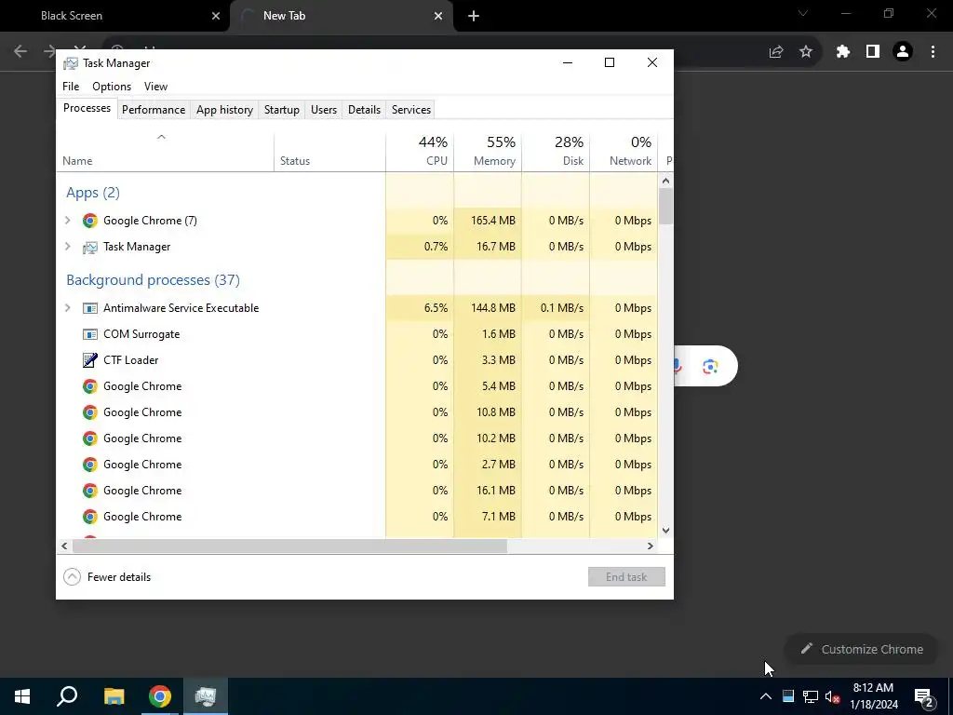Bookmark page with Chrome star icon
Viewport: 953px width, 715px height.
[x=806, y=52]
